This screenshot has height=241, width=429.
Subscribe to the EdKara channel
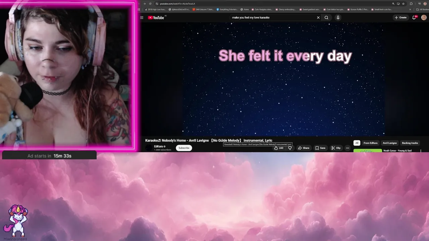[184, 148]
